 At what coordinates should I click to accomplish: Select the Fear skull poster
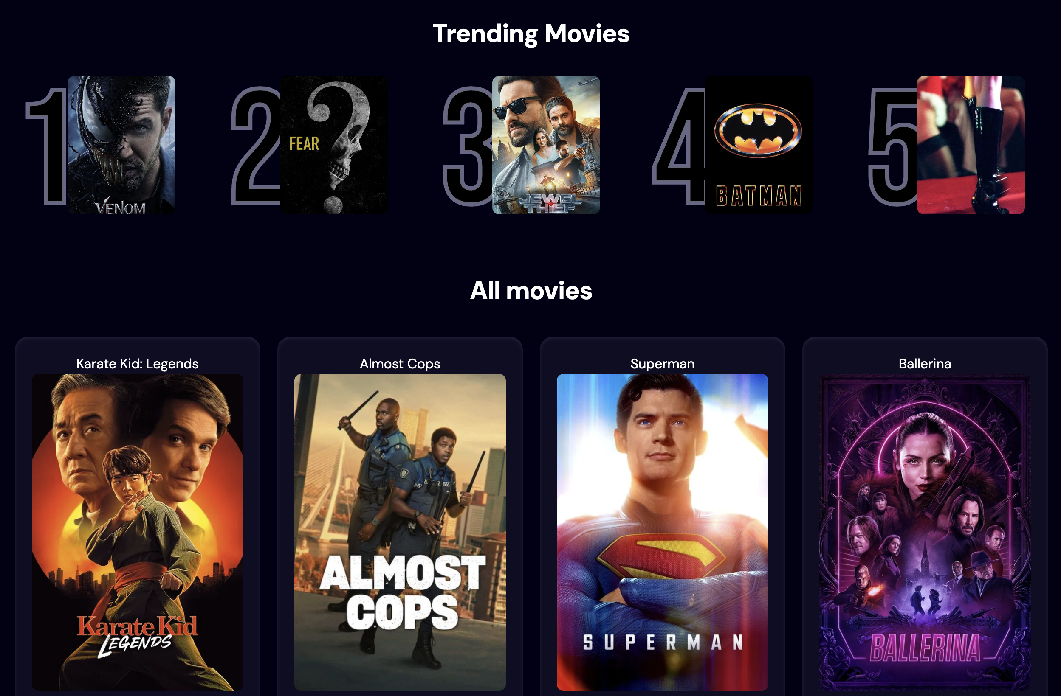click(333, 145)
